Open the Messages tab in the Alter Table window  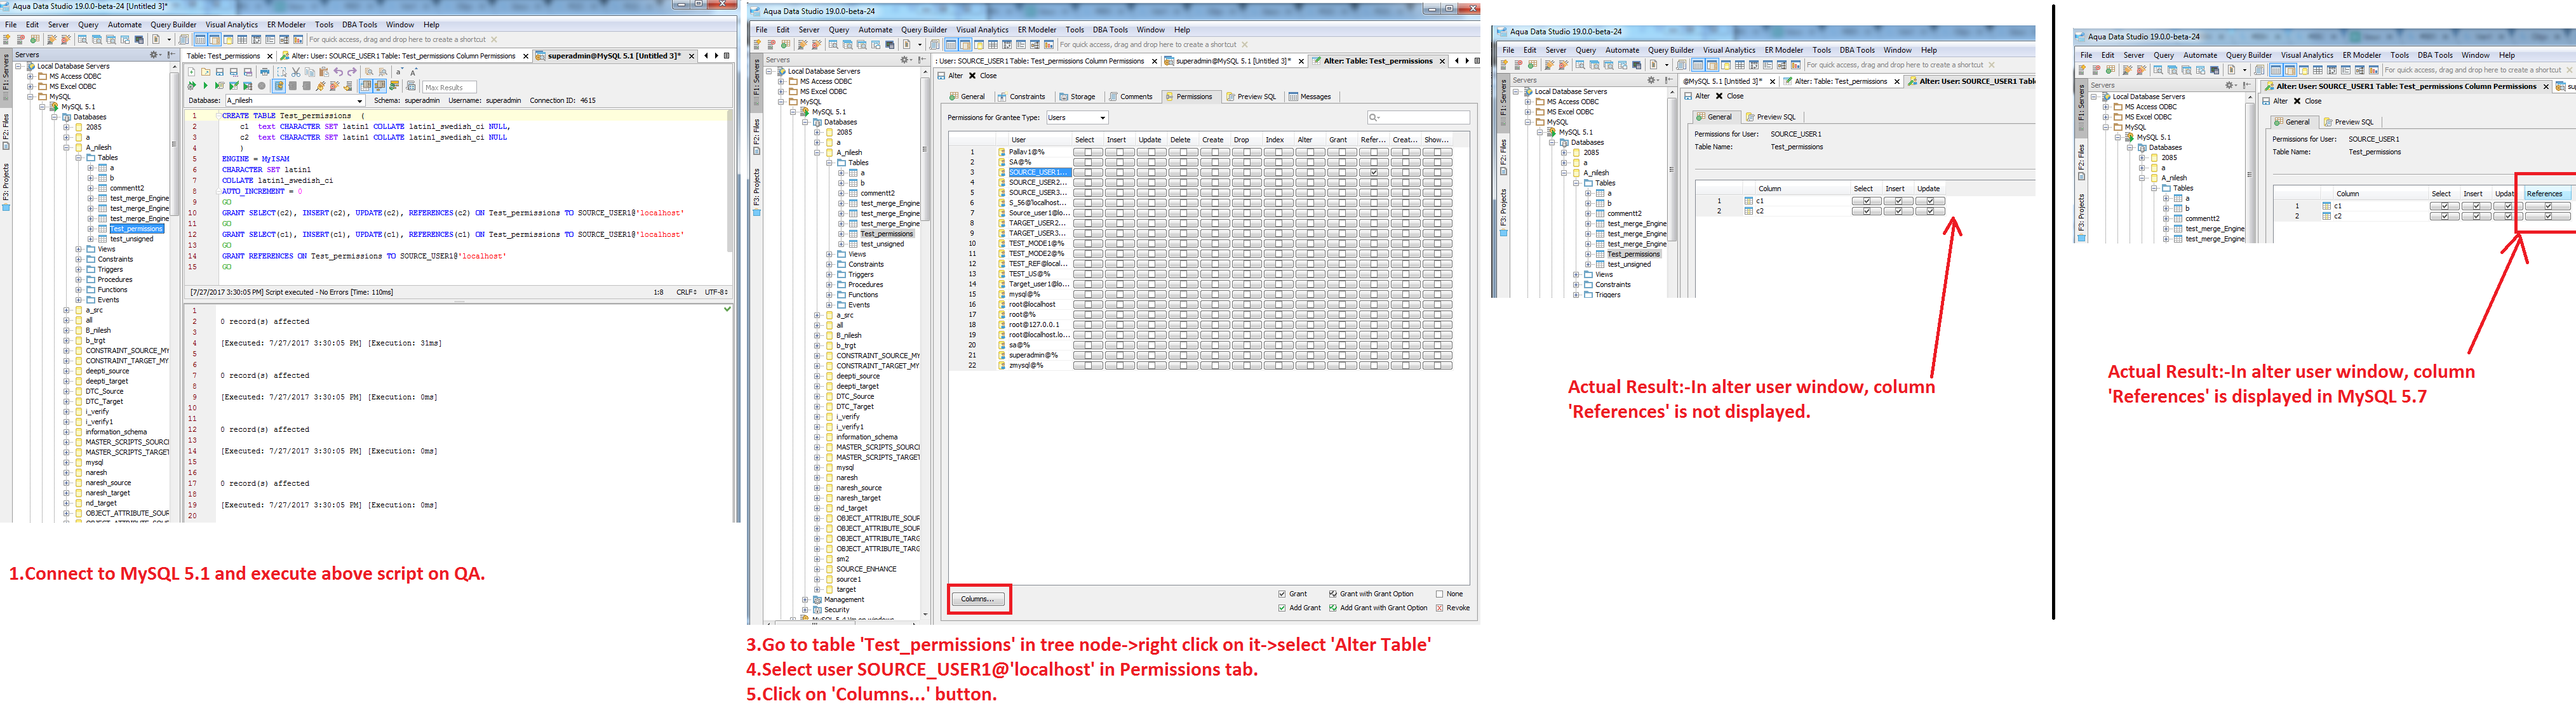click(1311, 97)
